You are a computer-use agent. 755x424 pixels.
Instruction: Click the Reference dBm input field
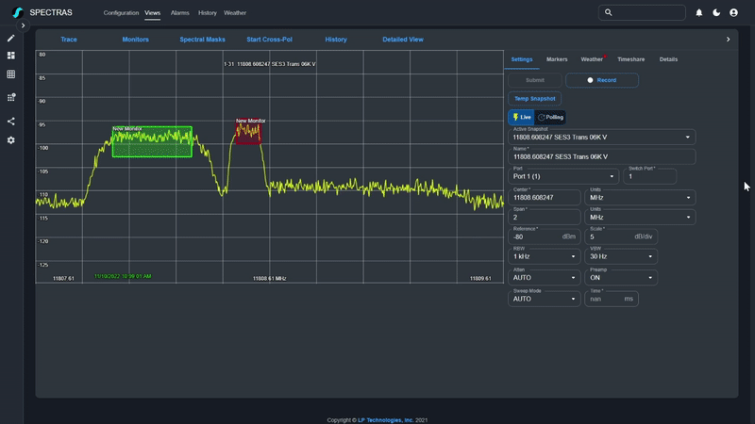coord(545,237)
